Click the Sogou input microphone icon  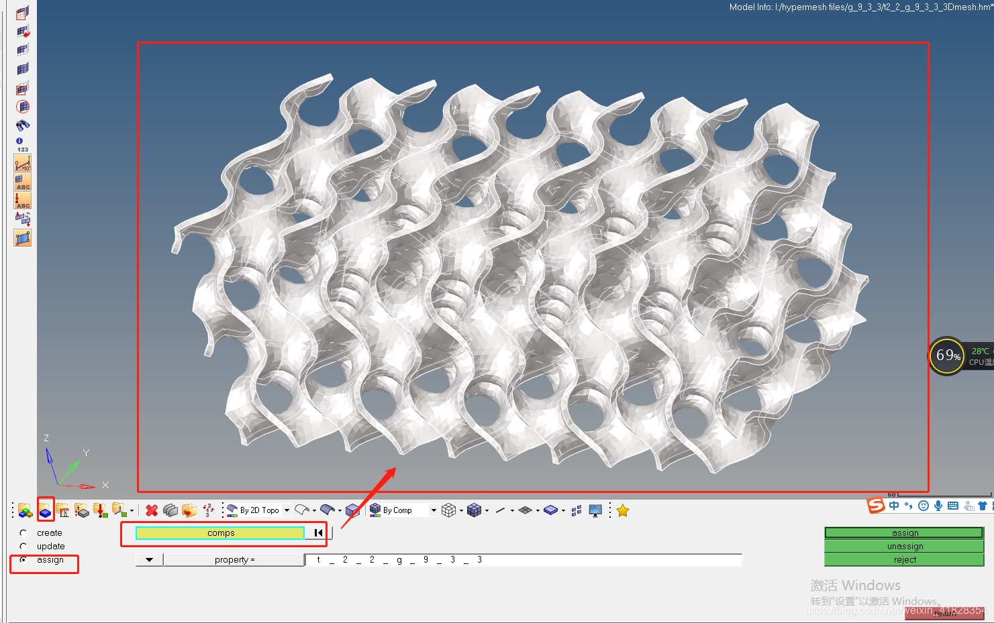tap(938, 506)
